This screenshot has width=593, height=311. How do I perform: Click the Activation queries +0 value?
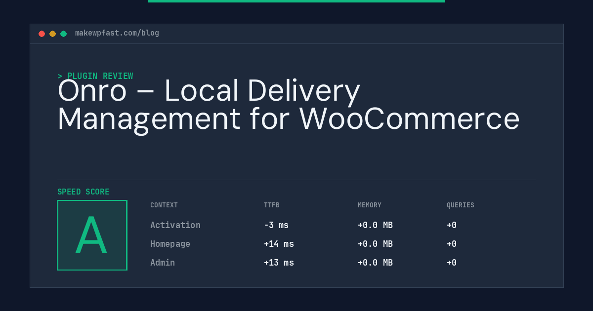[452, 225]
